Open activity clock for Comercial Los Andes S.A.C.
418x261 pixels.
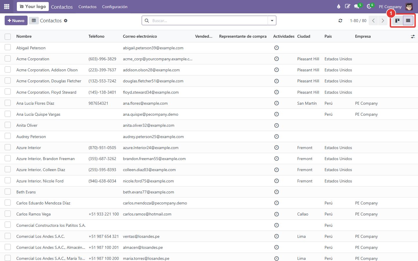coord(277,236)
